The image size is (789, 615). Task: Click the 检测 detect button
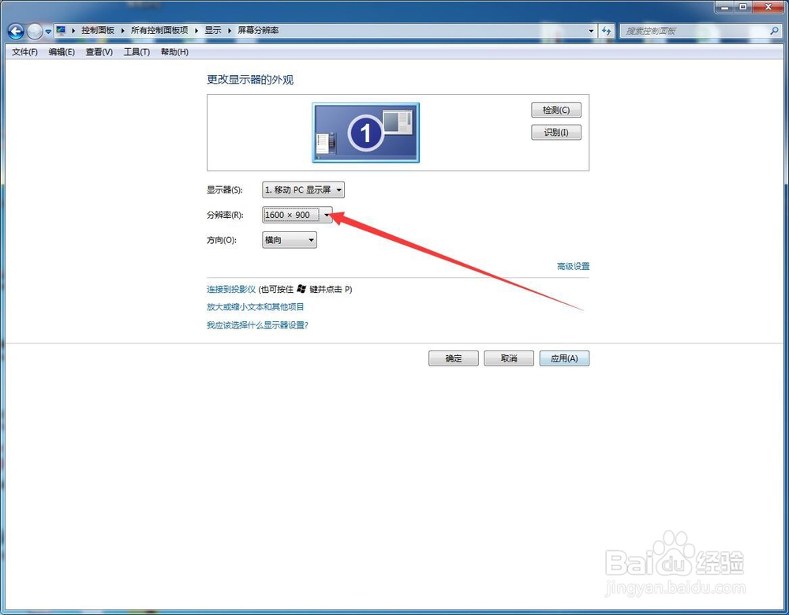tap(555, 110)
